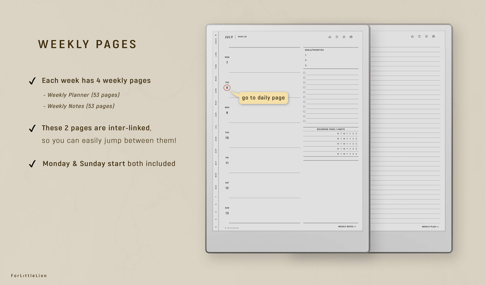
Task: Go to the daily page for Tuesday 8
Action: (x=227, y=88)
